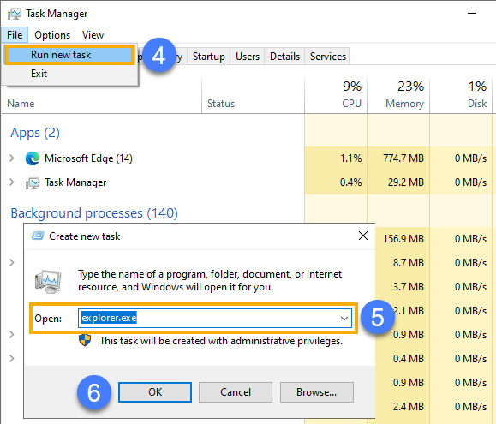Select the Microsoft Edge (14) row
Image resolution: width=496 pixels, height=424 pixels.
pyautogui.click(x=88, y=158)
